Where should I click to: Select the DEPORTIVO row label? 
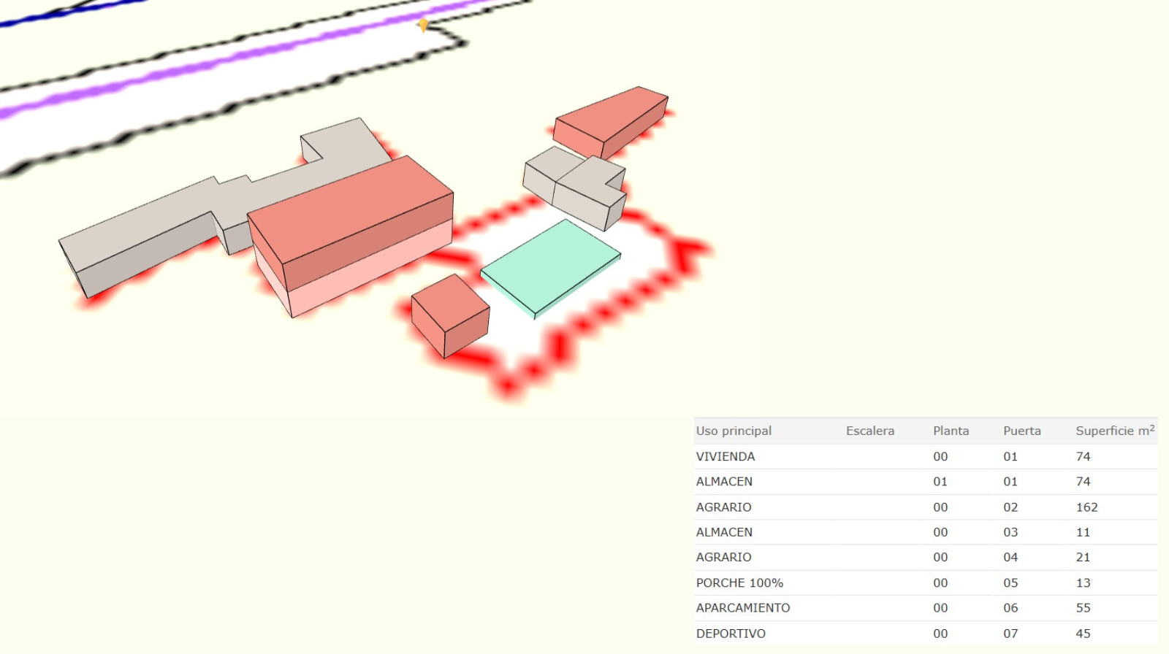(731, 634)
